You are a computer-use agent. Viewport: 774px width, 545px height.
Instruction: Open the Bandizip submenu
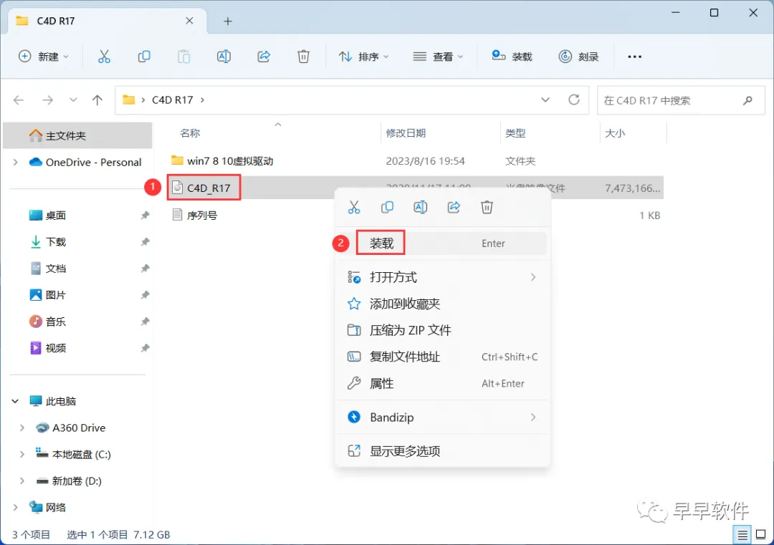point(442,418)
